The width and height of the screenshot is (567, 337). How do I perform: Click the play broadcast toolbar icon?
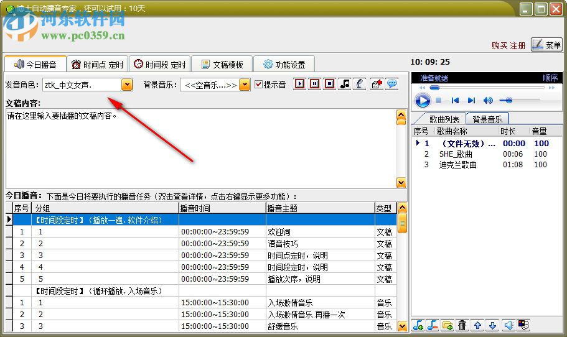pos(299,84)
